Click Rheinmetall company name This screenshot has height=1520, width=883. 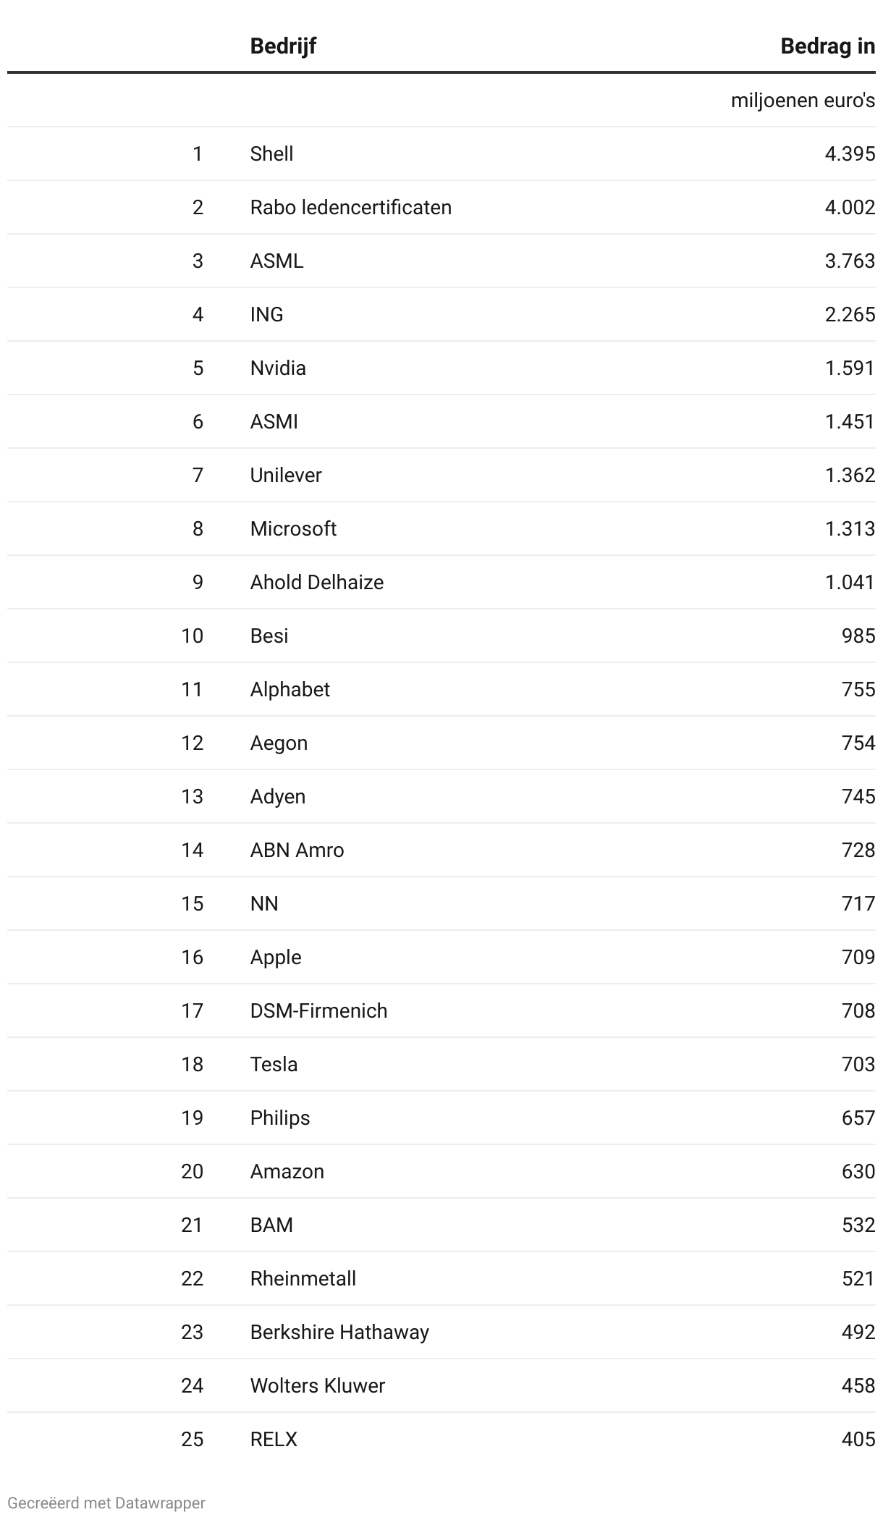(303, 1279)
